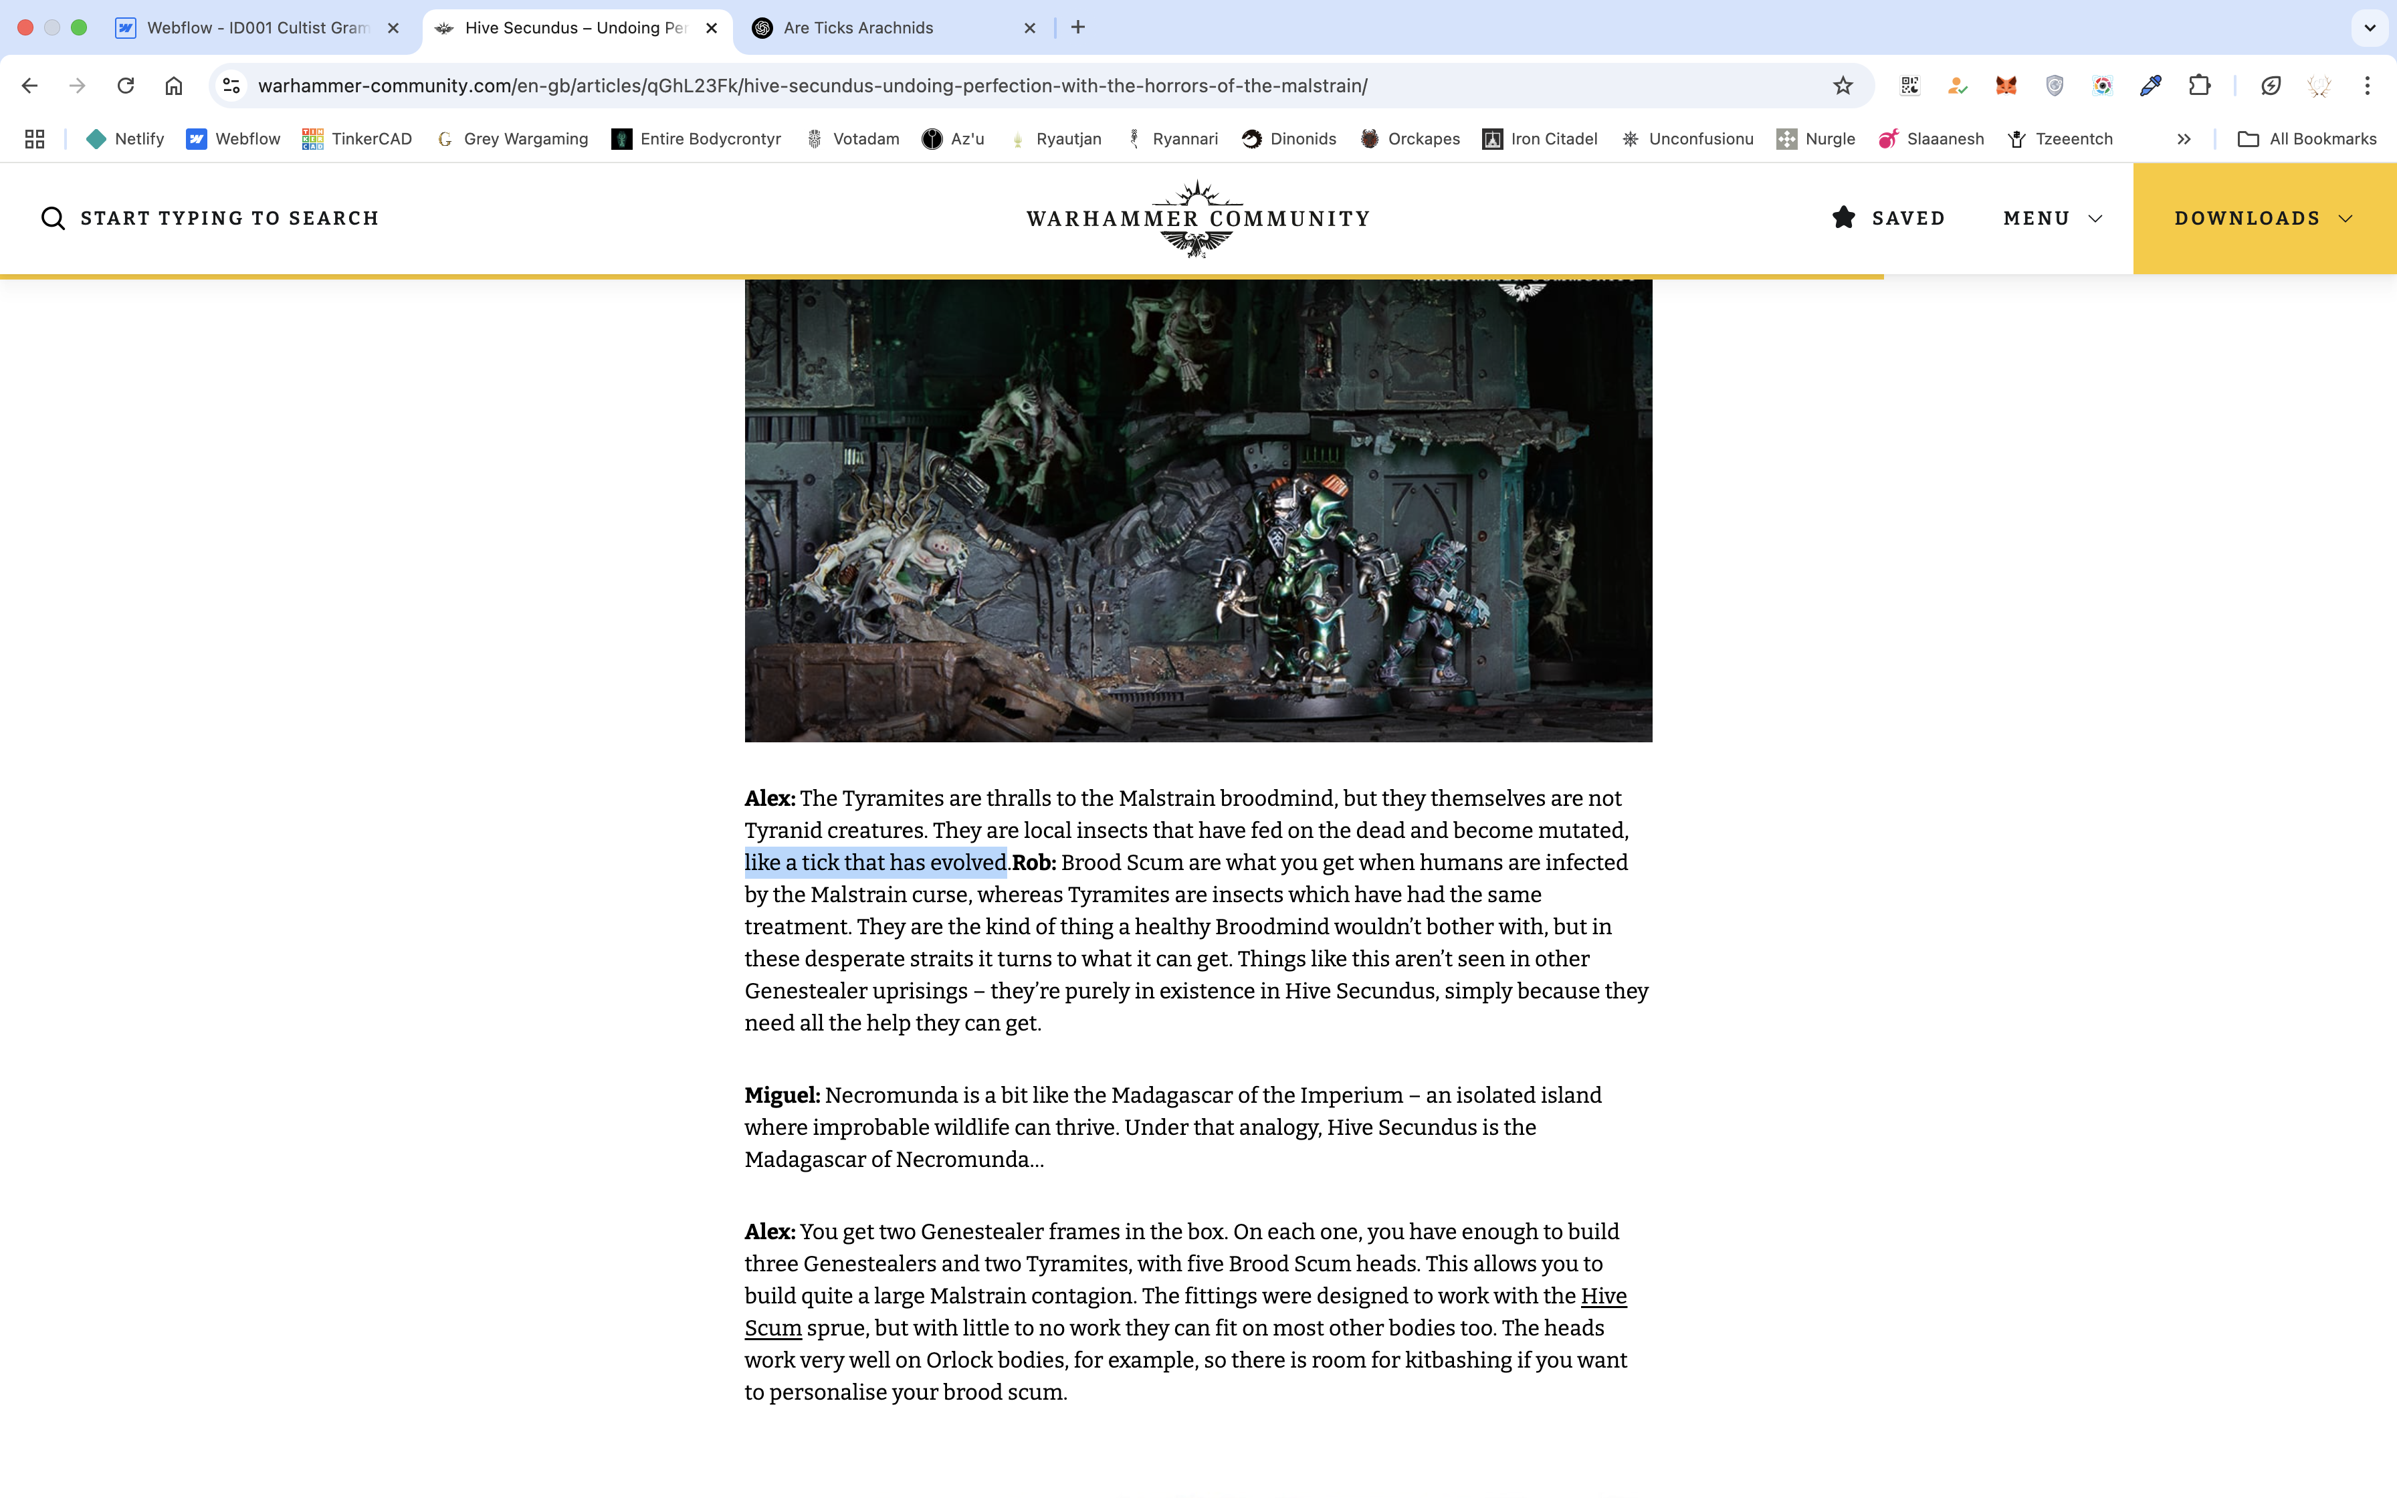Open the QR code extension icon
Screen dimensions: 2397x1498
point(1909,85)
